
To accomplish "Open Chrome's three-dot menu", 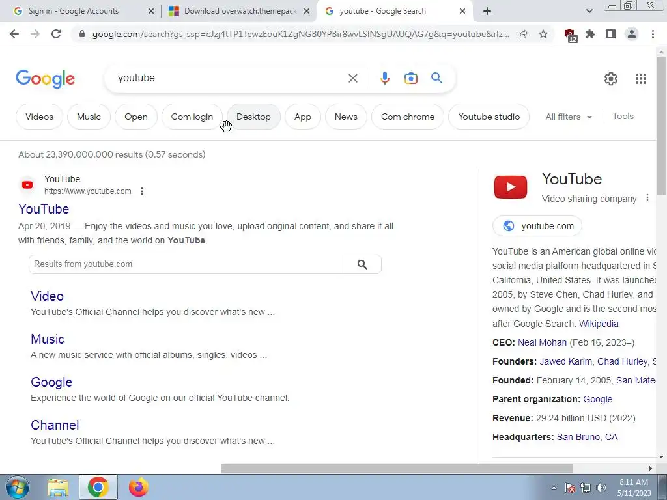I will (653, 34).
